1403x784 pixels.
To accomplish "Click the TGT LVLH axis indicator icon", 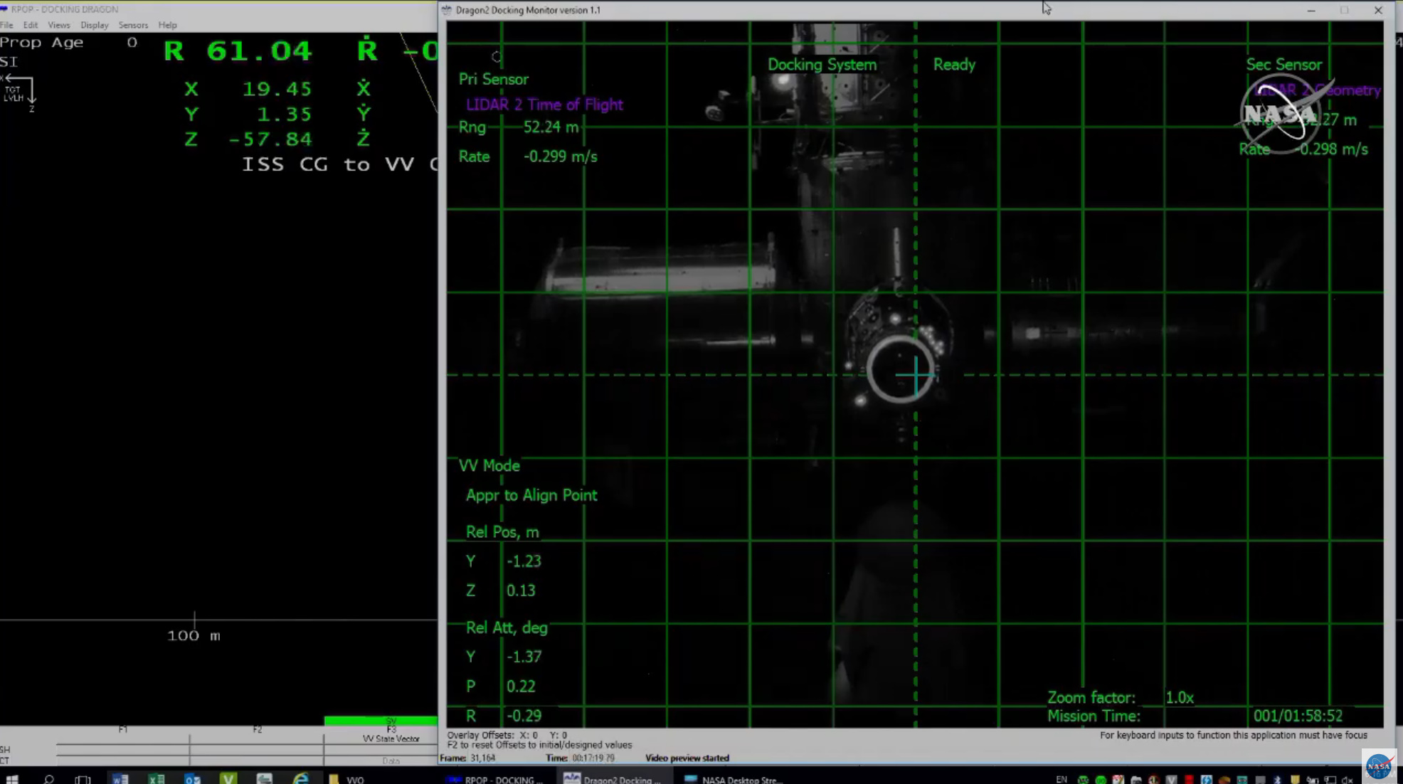I will 18,93.
